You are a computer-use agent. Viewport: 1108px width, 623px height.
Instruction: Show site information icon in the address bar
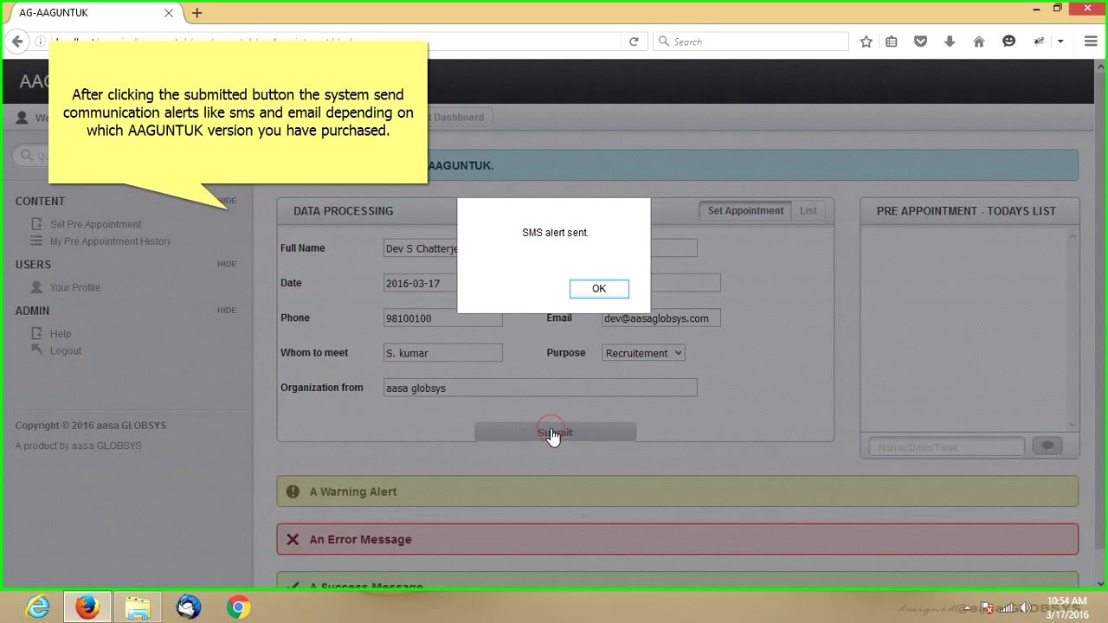[40, 42]
